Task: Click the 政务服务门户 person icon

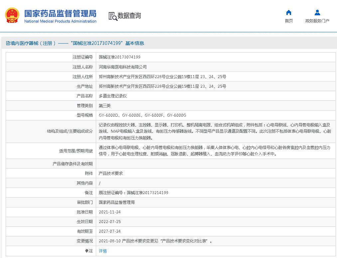Action: 317,13
